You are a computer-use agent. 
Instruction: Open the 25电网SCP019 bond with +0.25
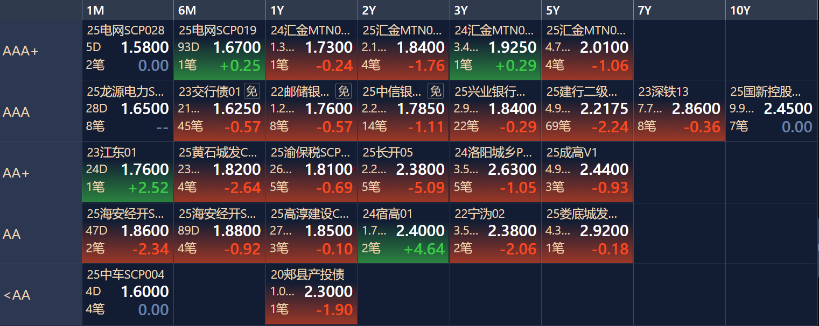(x=220, y=51)
